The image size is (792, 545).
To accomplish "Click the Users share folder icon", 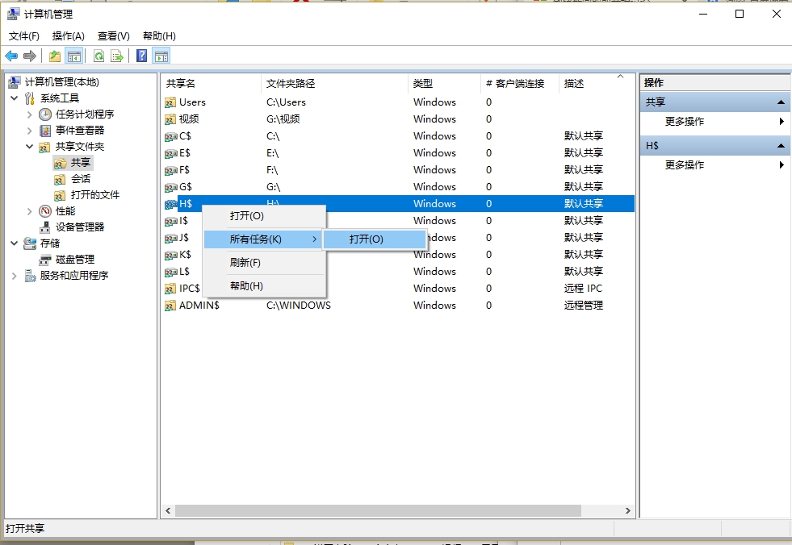I will pyautogui.click(x=170, y=103).
